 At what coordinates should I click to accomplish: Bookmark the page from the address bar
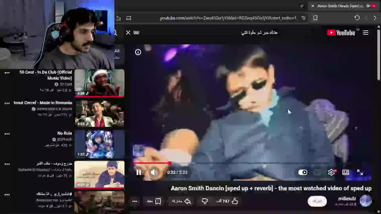coord(315,18)
